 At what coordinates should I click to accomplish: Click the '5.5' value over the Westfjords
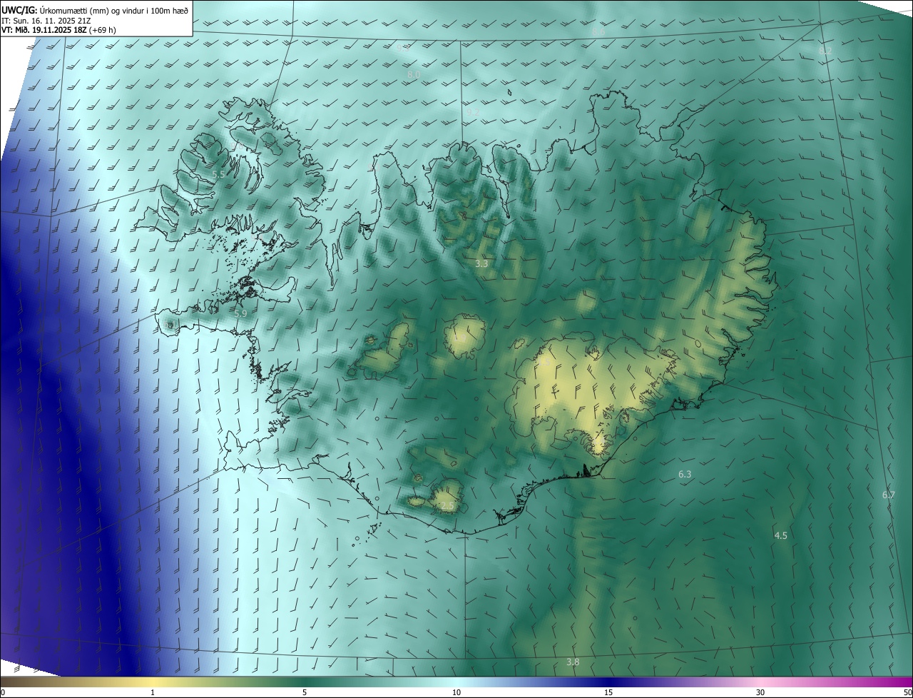click(218, 174)
